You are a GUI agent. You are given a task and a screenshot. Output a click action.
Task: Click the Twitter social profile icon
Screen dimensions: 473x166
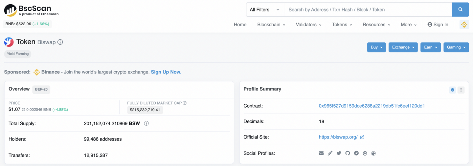coord(339,153)
